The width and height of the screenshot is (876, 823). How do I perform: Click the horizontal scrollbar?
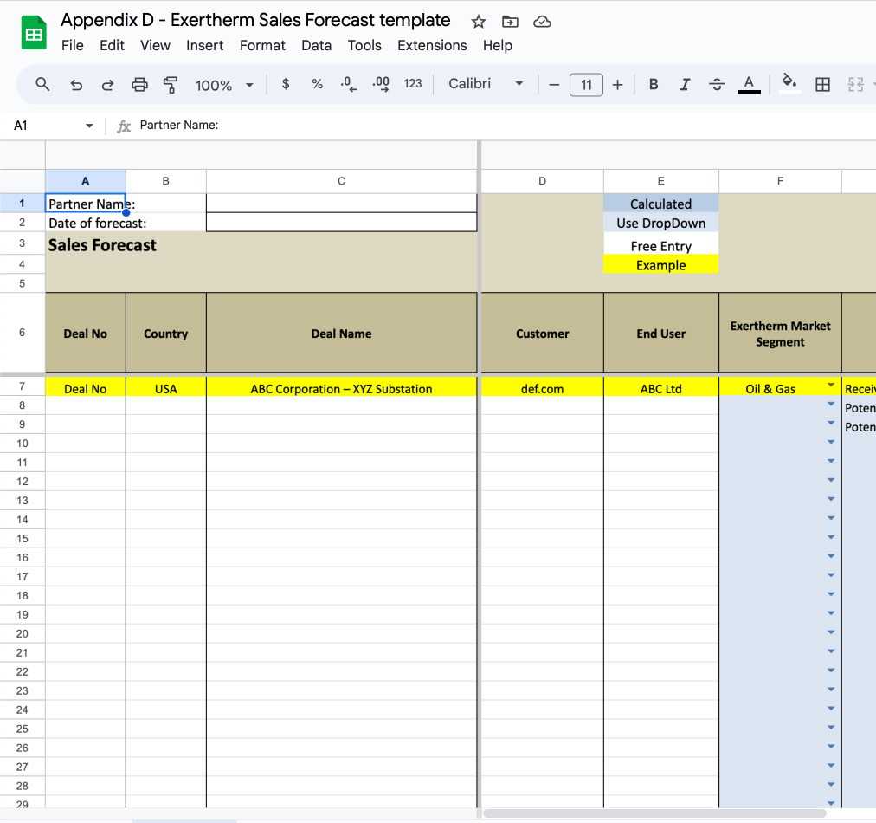click(x=654, y=813)
